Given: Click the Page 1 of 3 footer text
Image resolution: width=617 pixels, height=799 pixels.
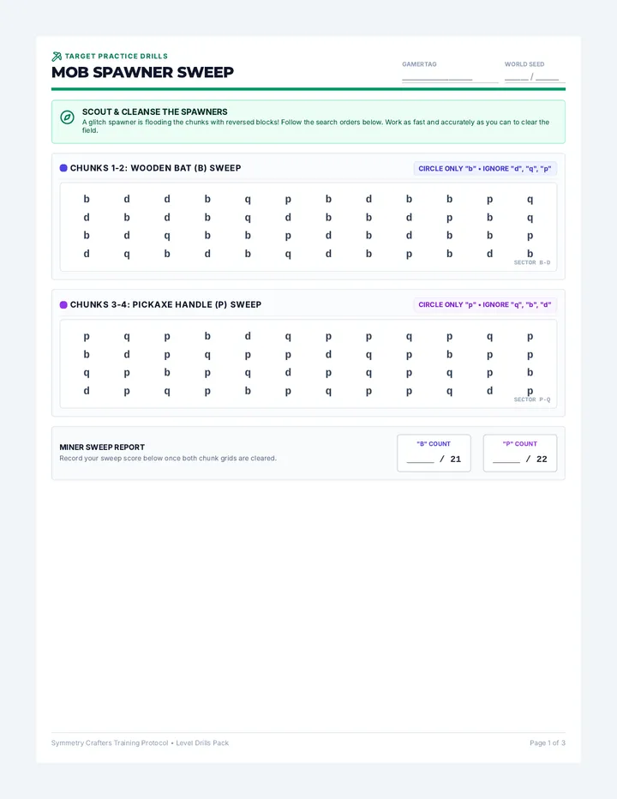Looking at the screenshot, I should click(548, 743).
